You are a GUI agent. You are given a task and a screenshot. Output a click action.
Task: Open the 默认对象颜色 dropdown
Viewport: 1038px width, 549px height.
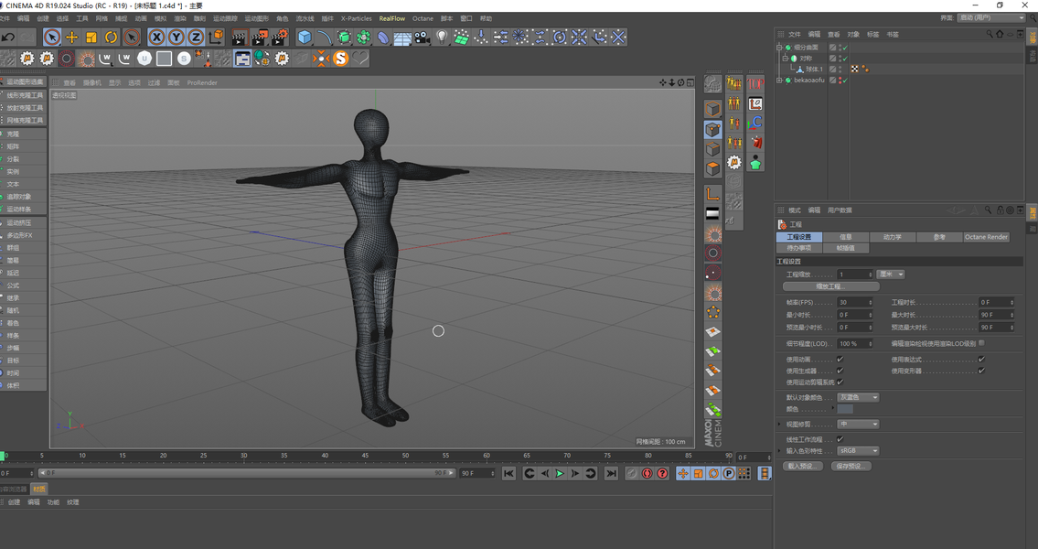click(858, 398)
